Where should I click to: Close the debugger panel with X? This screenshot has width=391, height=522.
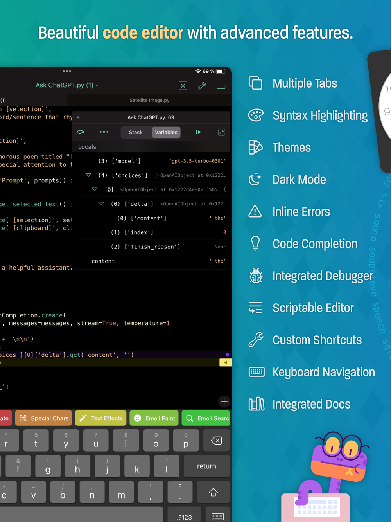tap(78, 117)
